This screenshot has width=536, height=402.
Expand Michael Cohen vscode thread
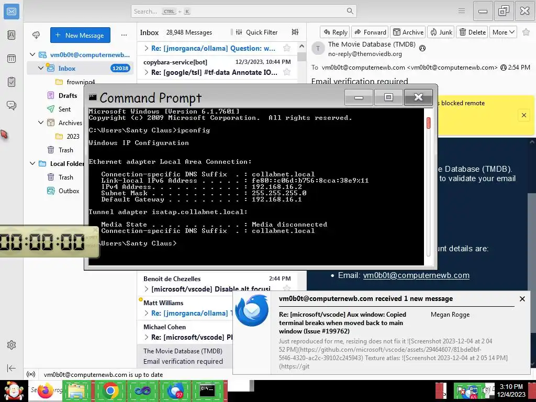pyautogui.click(x=147, y=337)
